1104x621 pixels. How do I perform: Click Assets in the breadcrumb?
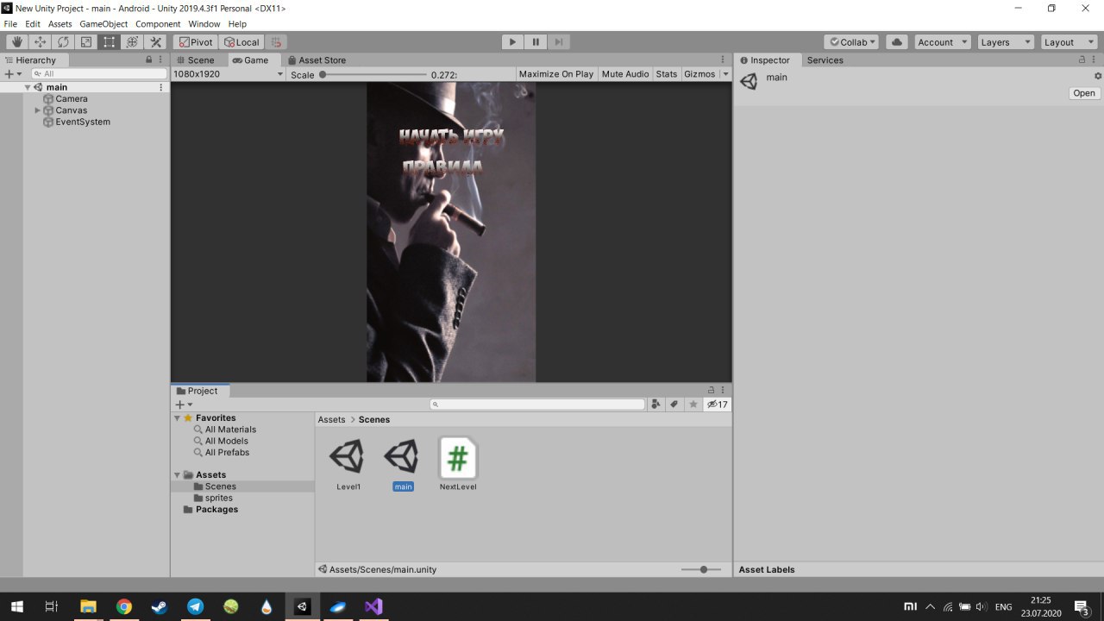click(331, 419)
